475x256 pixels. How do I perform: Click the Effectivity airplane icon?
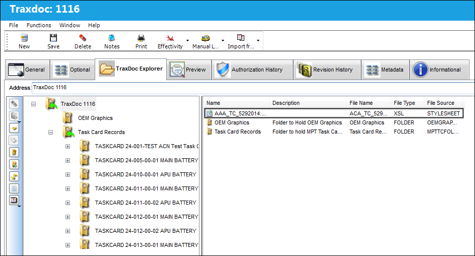tap(170, 38)
